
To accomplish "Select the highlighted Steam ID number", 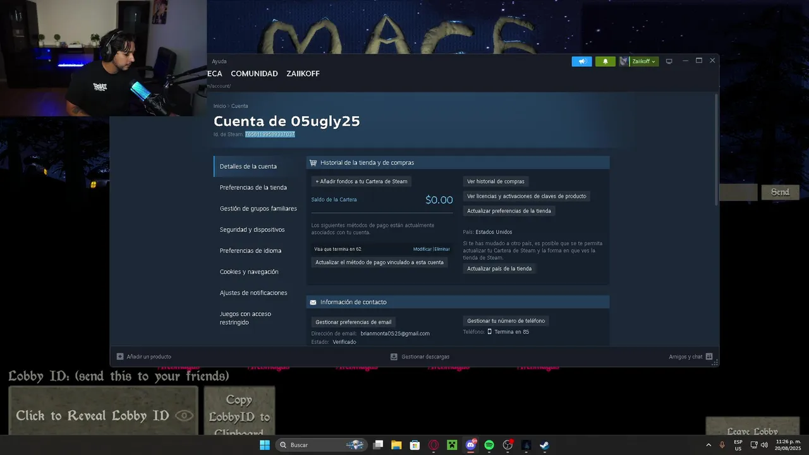I will tap(270, 134).
